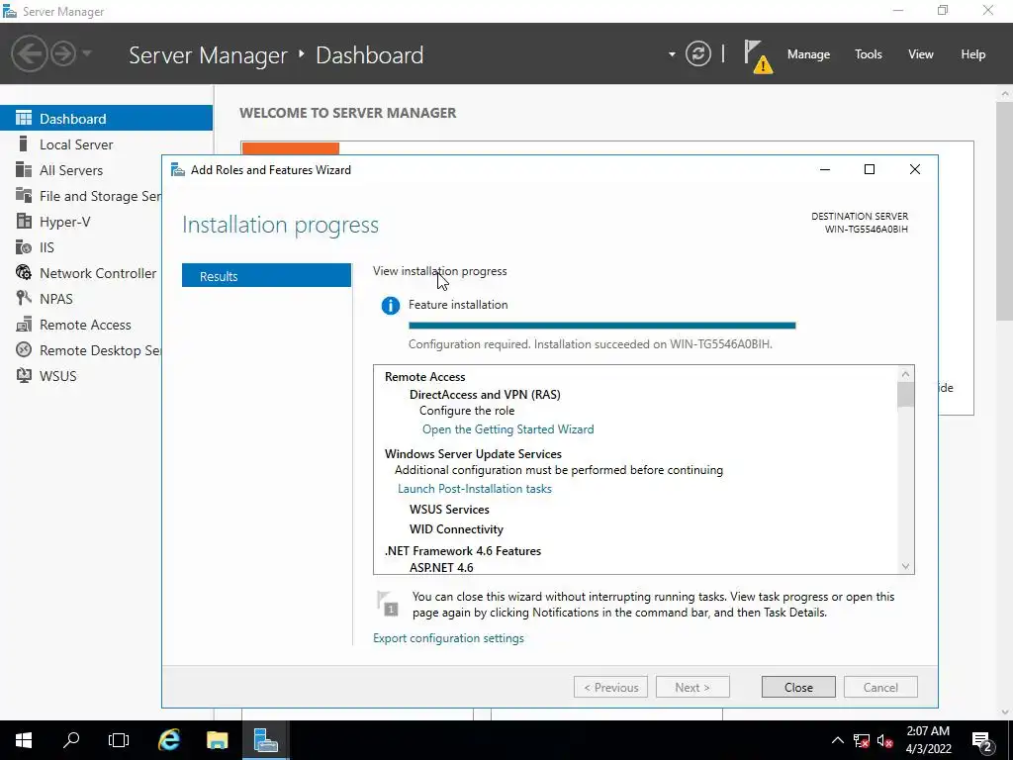Click 'WSUS Services' in results list
The height and width of the screenshot is (760, 1013).
click(449, 510)
